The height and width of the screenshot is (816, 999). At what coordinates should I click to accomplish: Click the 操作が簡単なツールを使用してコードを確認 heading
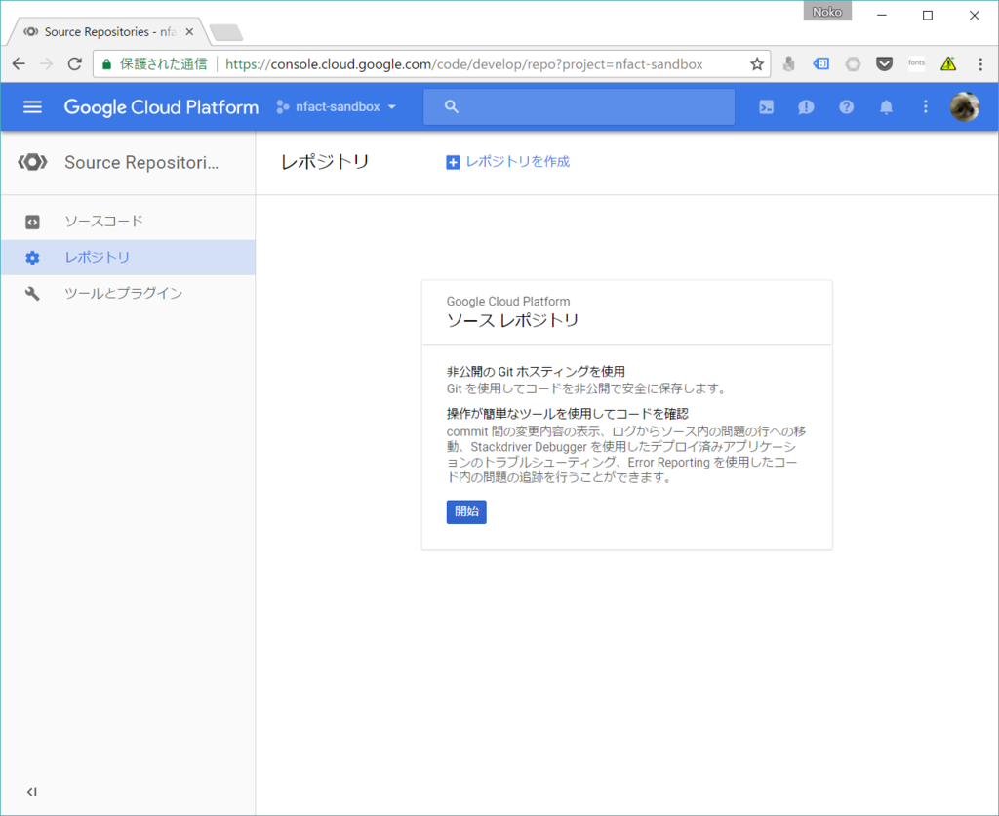pyautogui.click(x=568, y=414)
